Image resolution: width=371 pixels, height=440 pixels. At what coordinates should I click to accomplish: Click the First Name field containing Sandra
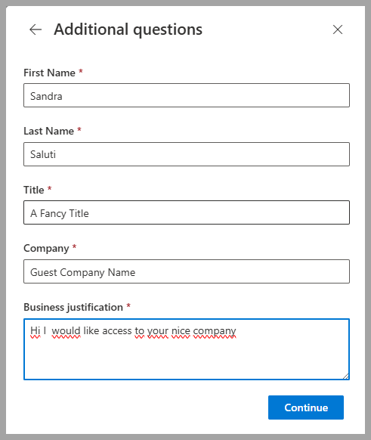[x=187, y=95]
